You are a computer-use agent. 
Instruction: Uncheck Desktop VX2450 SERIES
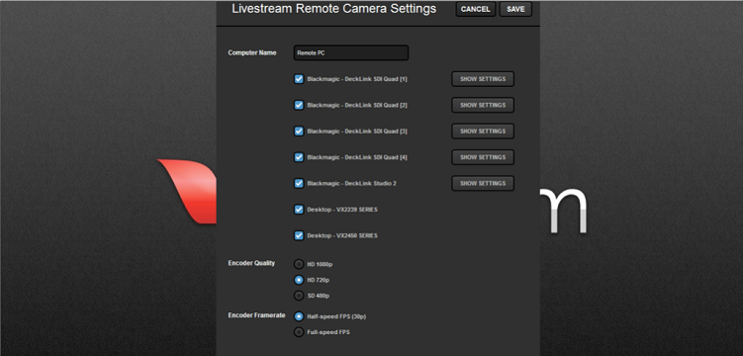pos(299,235)
